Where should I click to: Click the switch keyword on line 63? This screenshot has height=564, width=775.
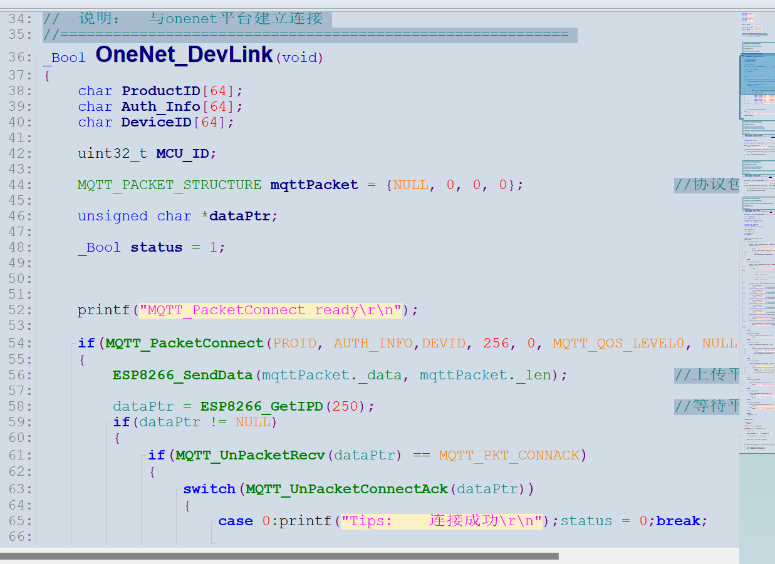209,489
